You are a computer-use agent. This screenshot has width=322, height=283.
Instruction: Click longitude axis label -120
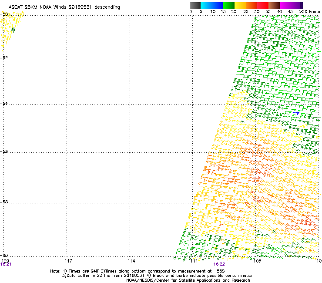point(4,261)
